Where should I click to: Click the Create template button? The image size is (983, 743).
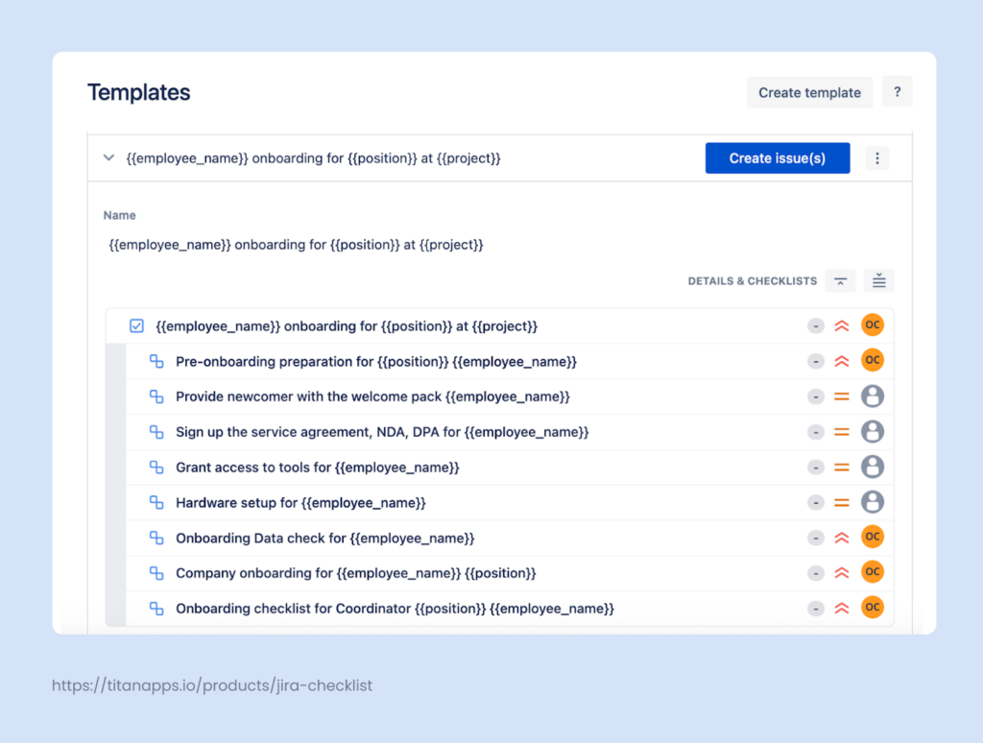pos(809,92)
